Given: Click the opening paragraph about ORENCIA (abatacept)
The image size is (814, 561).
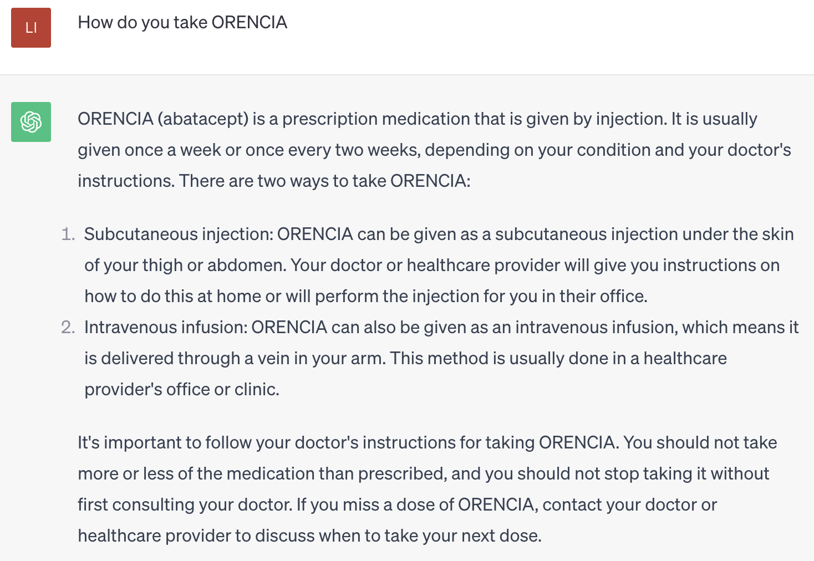Looking at the screenshot, I should pyautogui.click(x=434, y=150).
